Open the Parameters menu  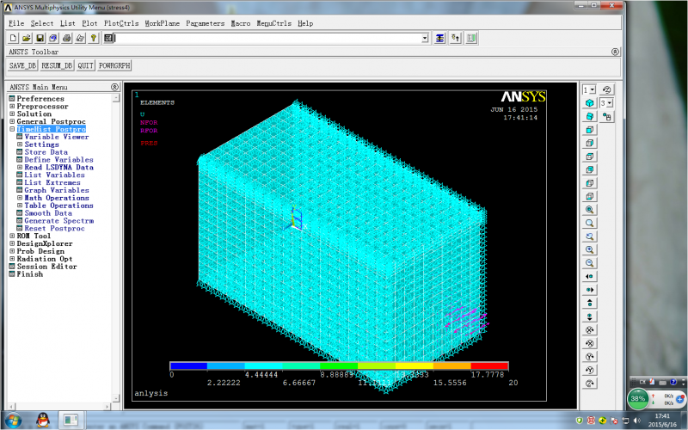[205, 23]
